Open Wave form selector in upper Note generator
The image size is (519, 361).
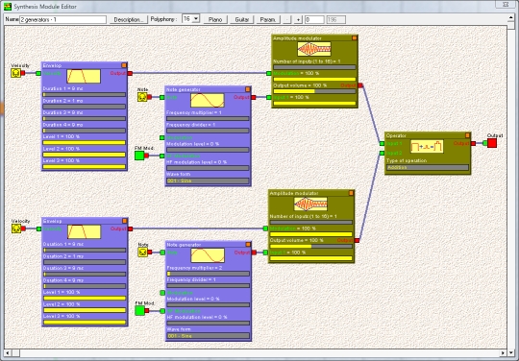point(208,181)
